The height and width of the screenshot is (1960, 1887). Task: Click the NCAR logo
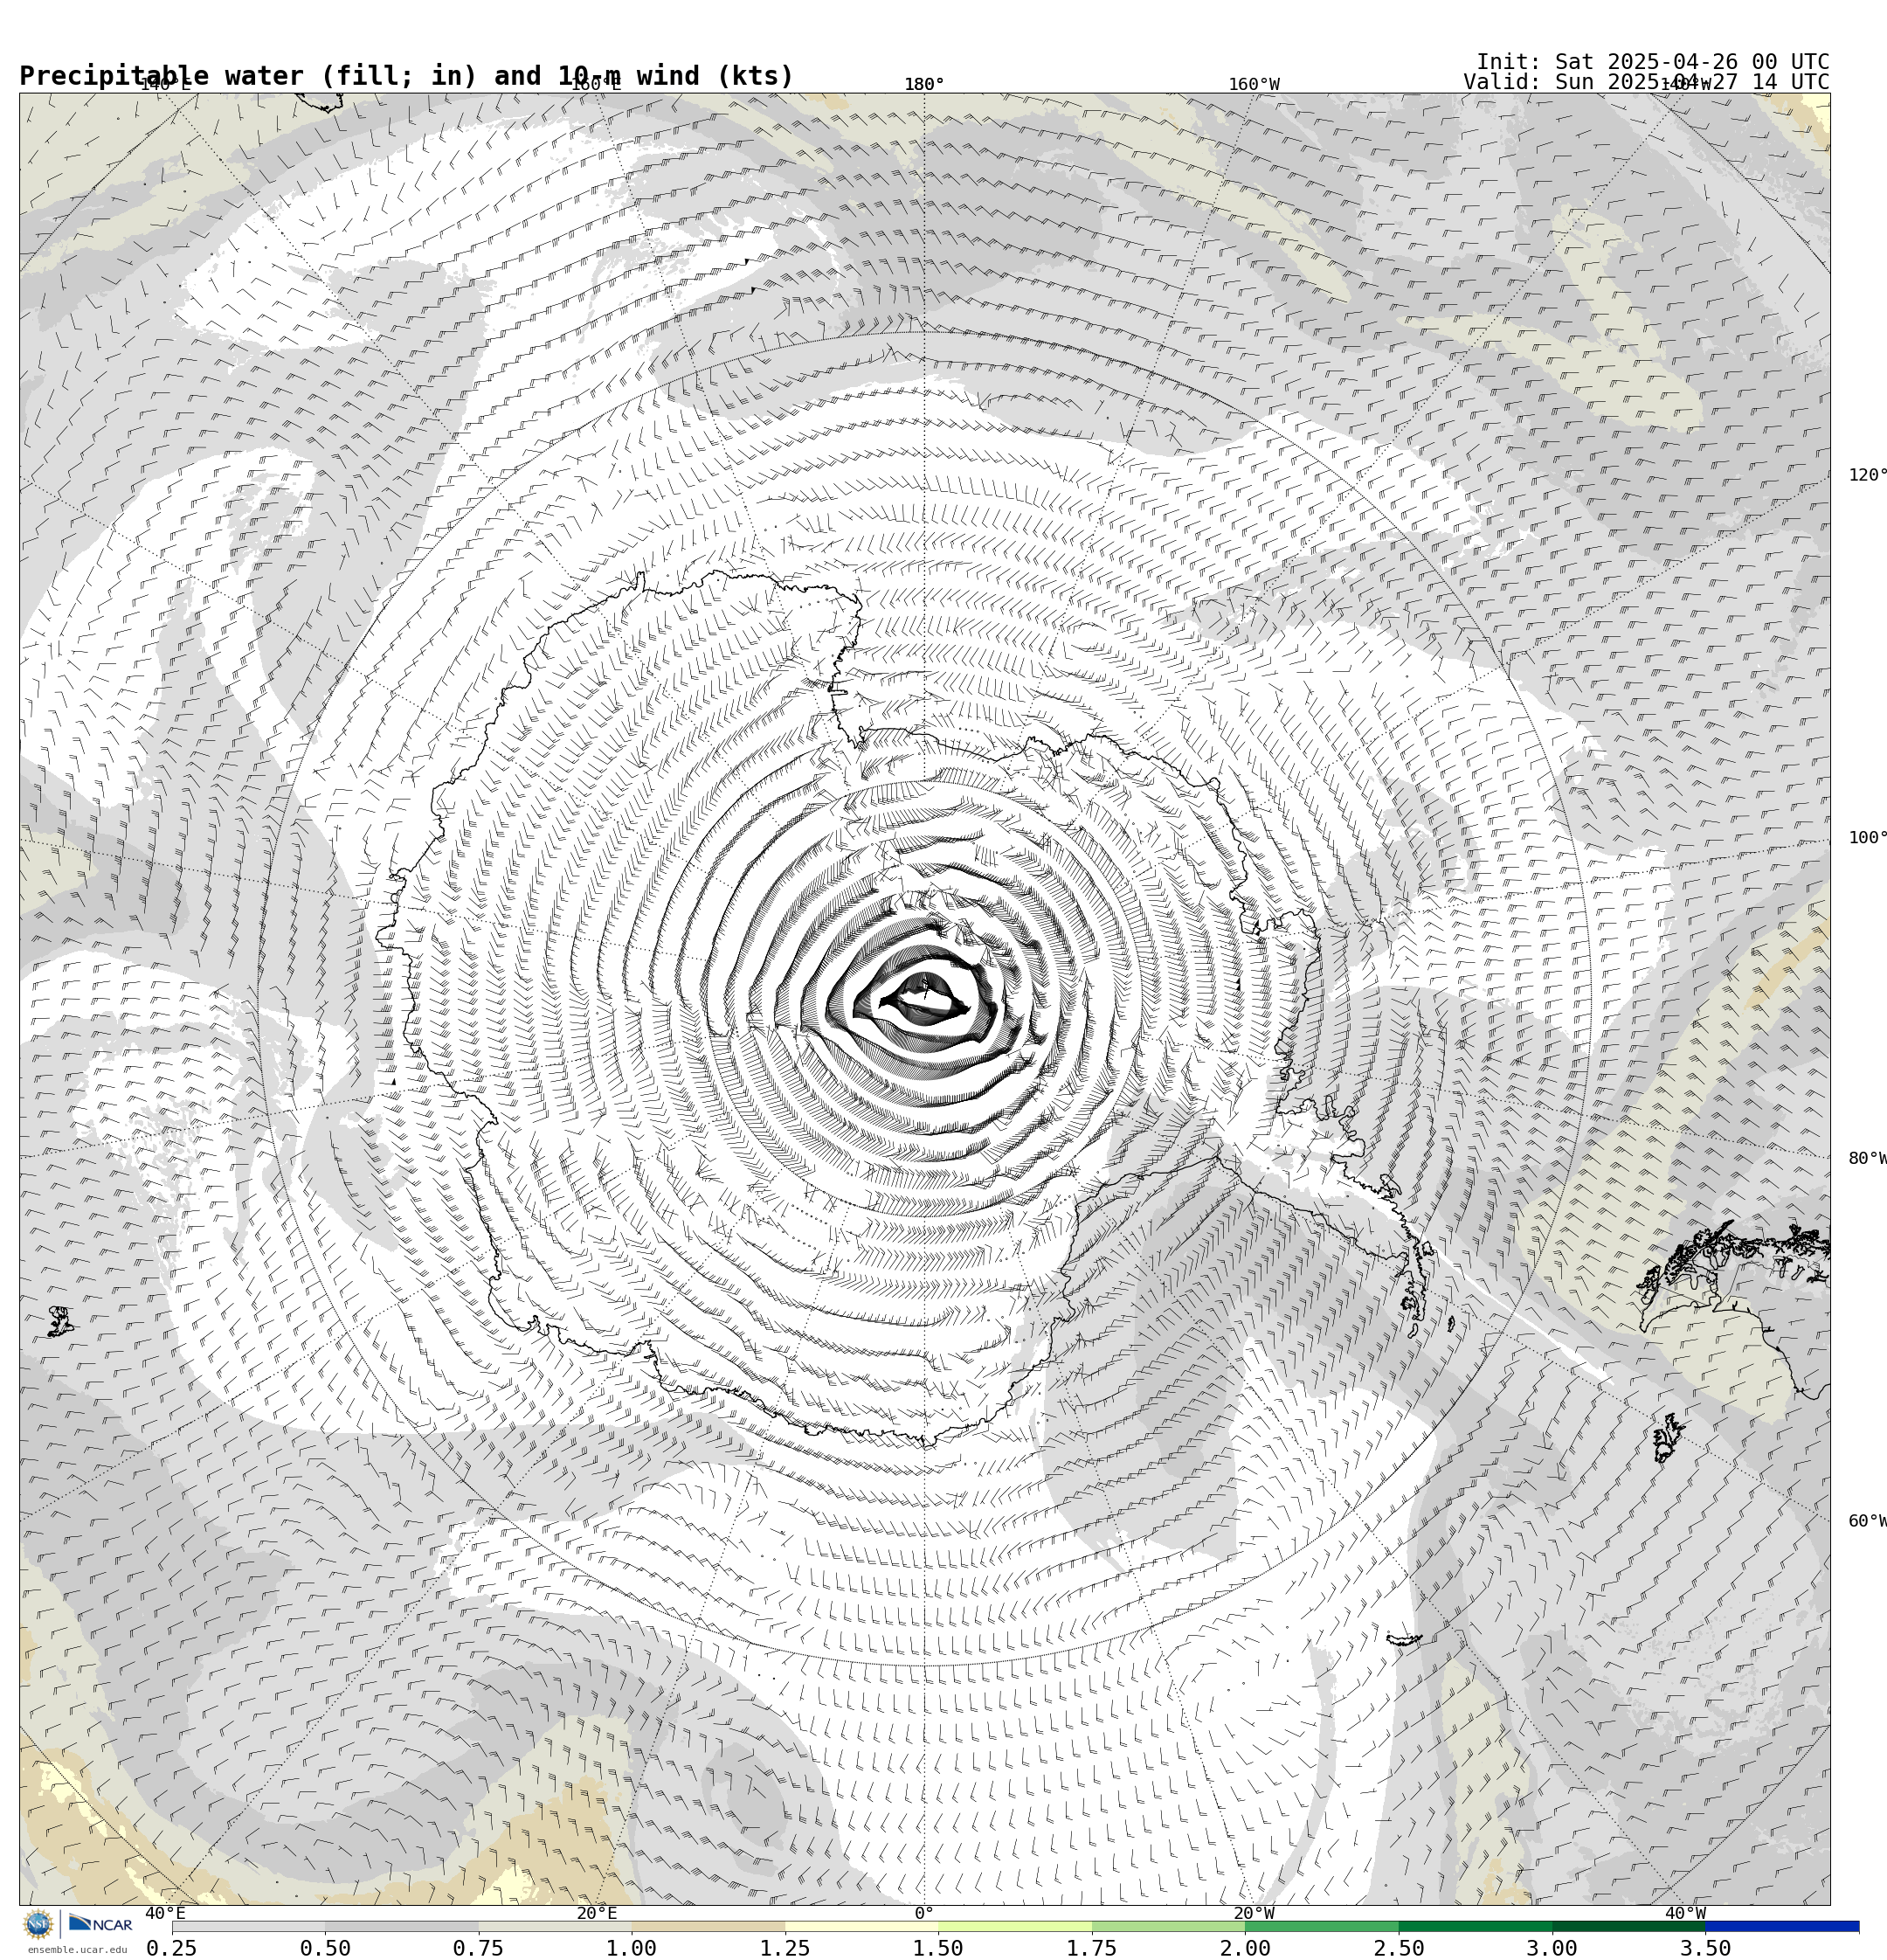100,1923
